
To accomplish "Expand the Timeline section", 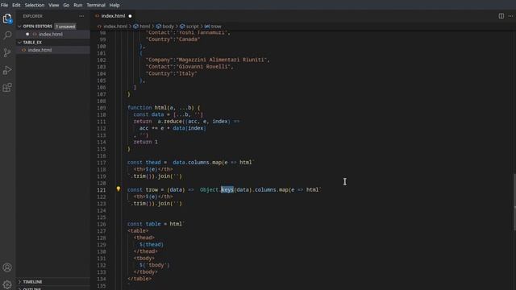I will click(x=32, y=282).
